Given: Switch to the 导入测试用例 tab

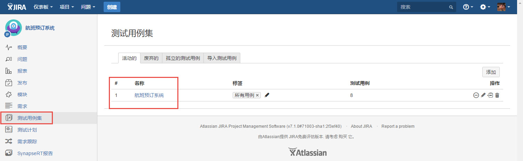Looking at the screenshot, I should 222,58.
